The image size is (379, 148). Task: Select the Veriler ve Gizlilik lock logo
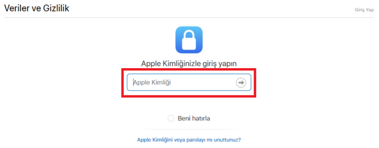coord(189,40)
